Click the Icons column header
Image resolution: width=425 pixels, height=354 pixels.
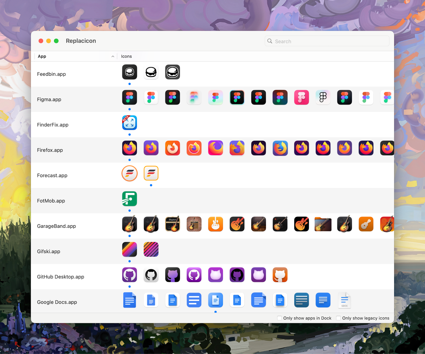pyautogui.click(x=126, y=56)
